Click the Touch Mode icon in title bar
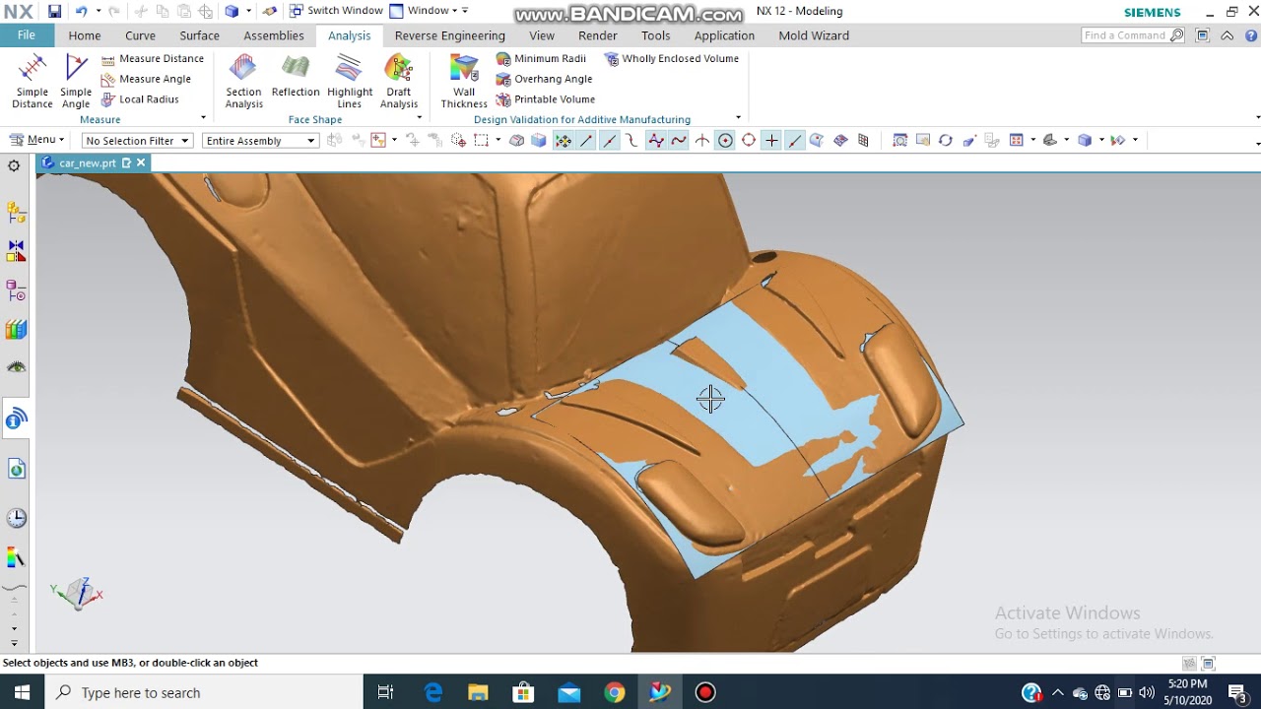This screenshot has height=709, width=1261. [x=270, y=11]
